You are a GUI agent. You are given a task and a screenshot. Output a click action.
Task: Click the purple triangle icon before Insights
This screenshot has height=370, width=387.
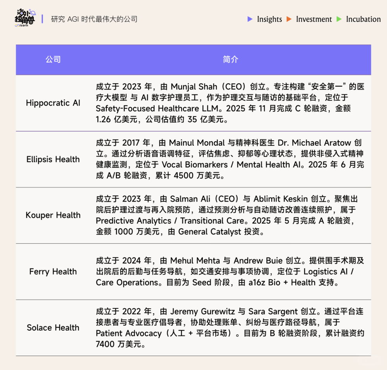point(250,19)
